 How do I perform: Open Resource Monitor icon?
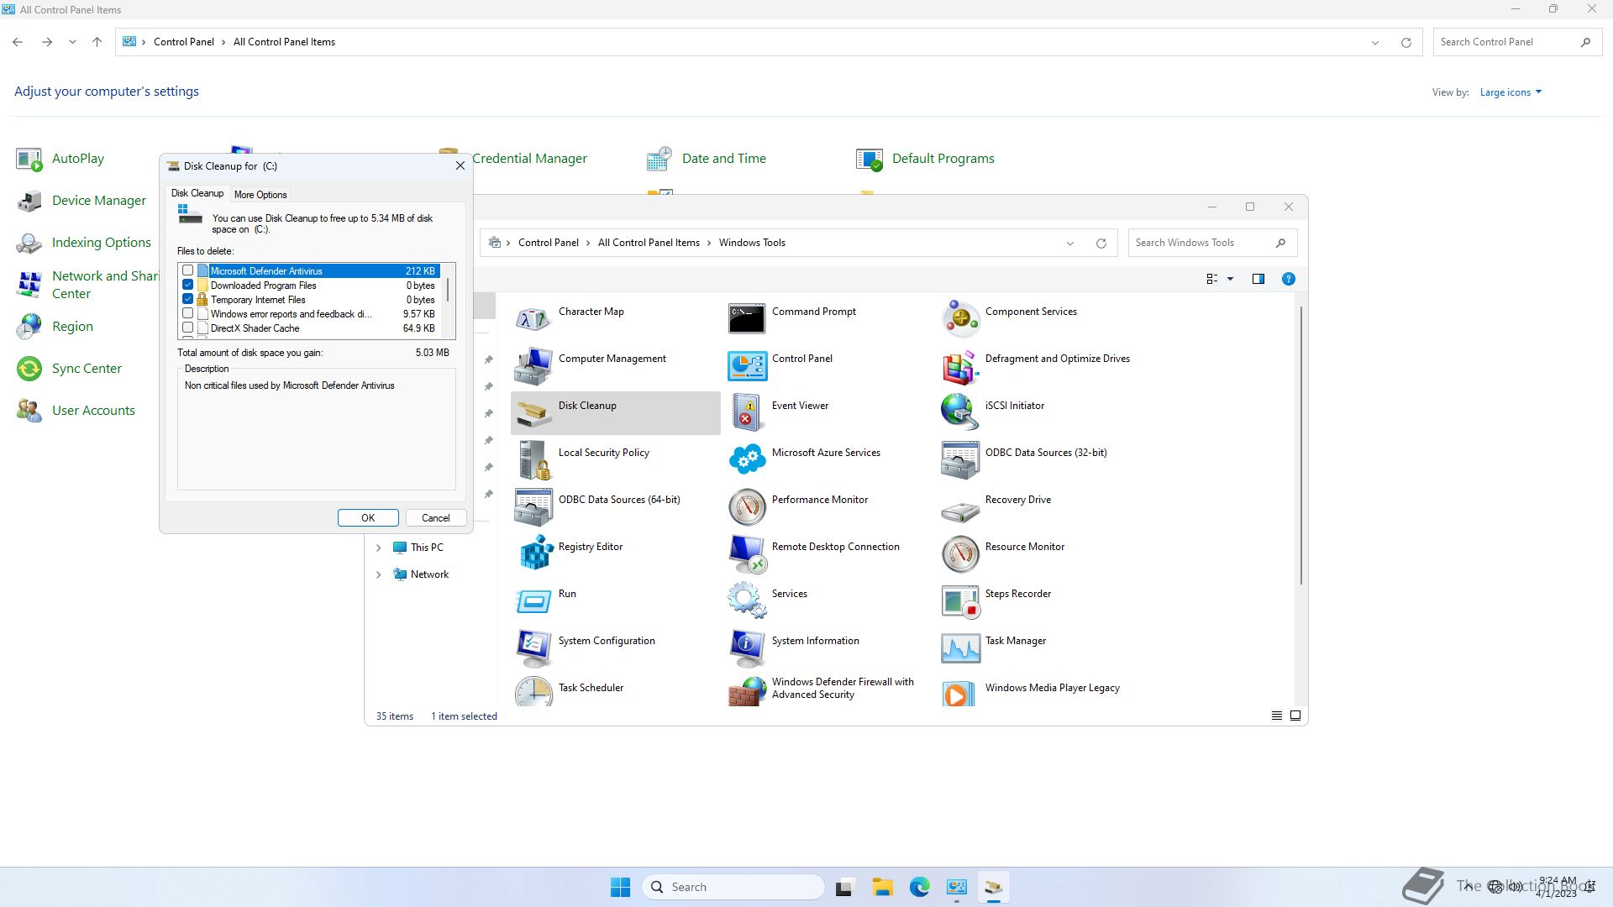[x=960, y=554]
